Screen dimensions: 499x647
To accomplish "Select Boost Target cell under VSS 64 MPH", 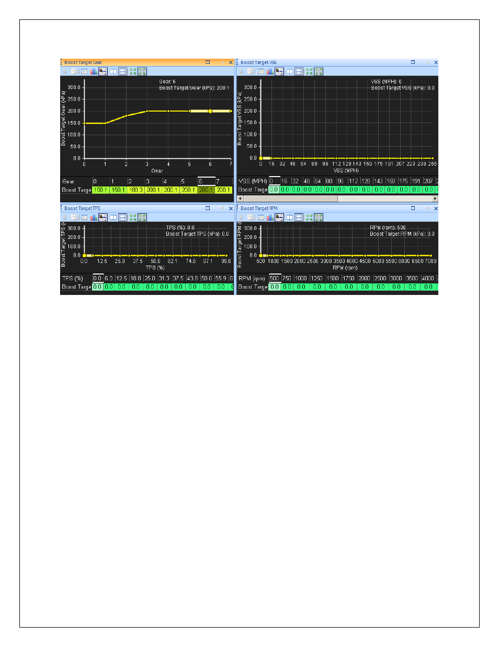I will tap(319, 190).
